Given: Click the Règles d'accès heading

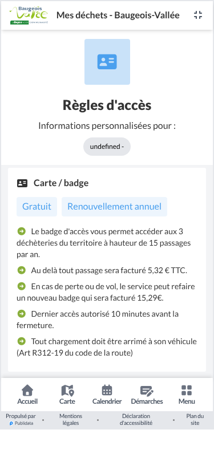Looking at the screenshot, I should point(107,105).
